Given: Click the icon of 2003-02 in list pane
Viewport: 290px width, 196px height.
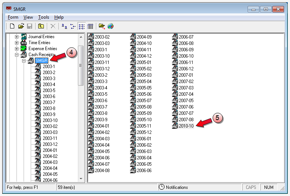Looking at the screenshot, I should pos(91,37).
